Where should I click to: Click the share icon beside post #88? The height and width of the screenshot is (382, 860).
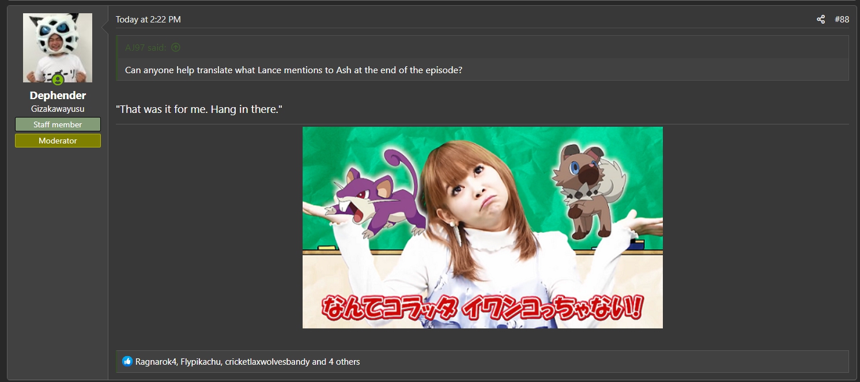tap(821, 20)
